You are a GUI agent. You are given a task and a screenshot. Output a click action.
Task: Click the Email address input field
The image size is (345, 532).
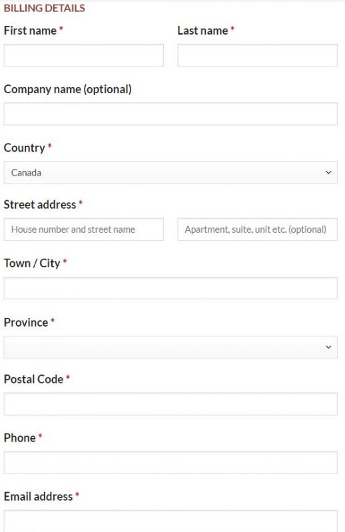coord(171,521)
